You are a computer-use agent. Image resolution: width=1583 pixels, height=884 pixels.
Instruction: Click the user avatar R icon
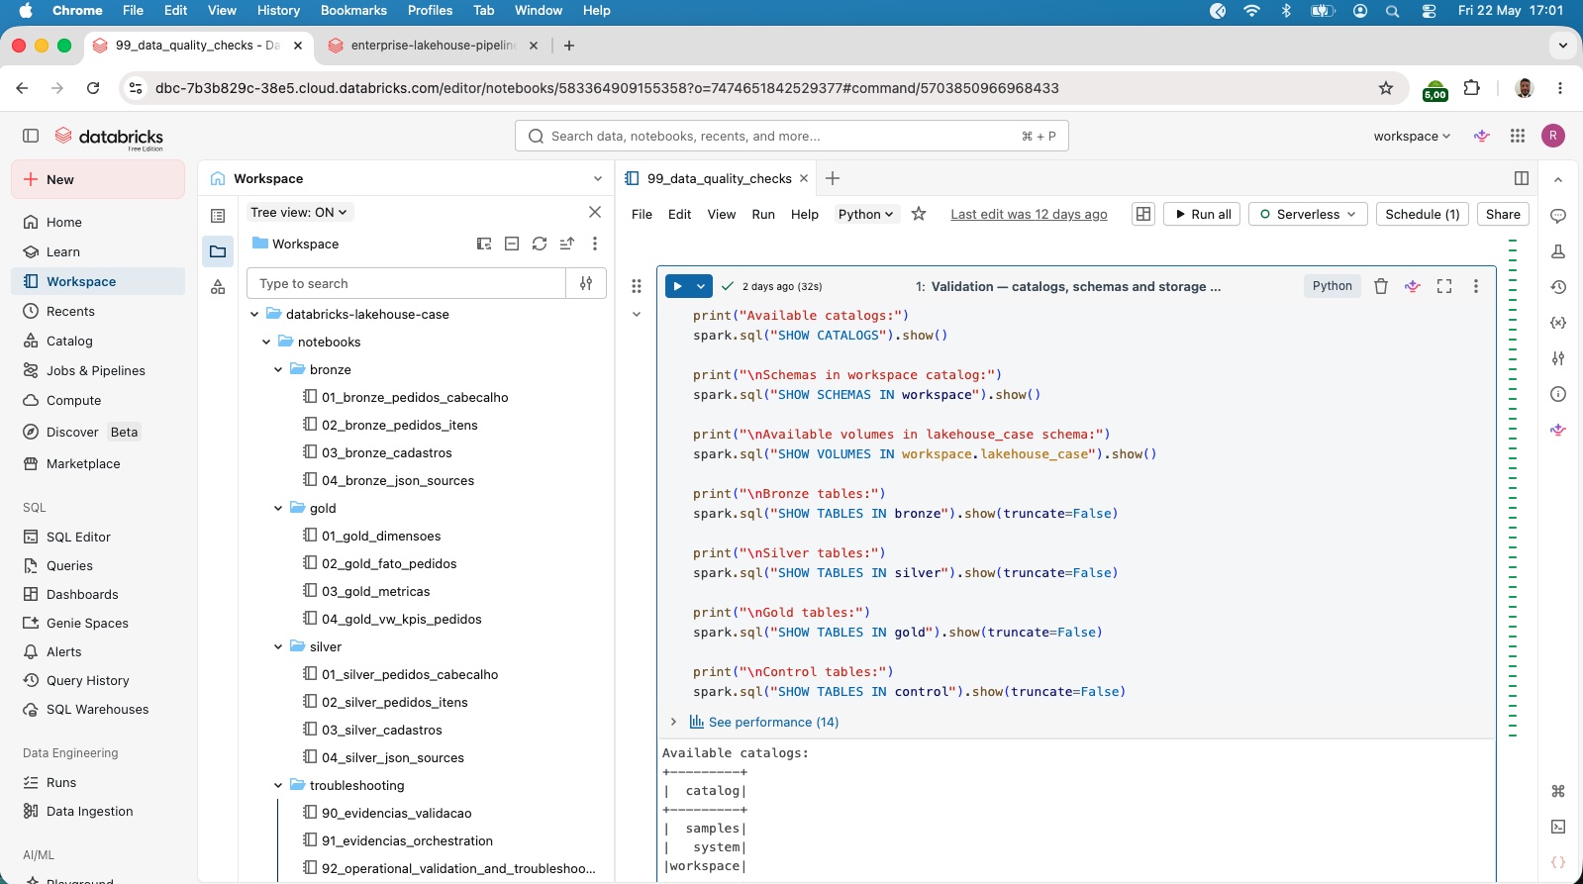click(1553, 136)
